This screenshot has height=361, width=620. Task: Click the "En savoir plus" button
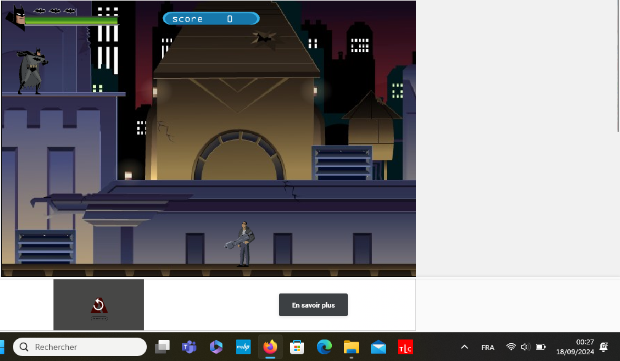tap(313, 305)
